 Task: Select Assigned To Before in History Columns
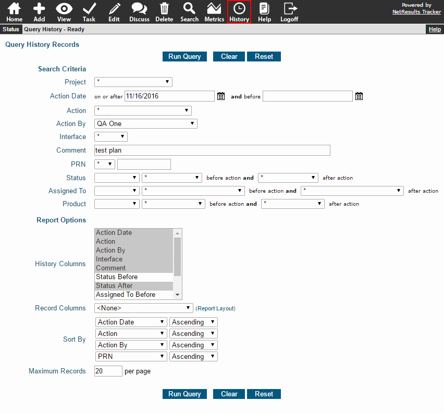pos(134,294)
